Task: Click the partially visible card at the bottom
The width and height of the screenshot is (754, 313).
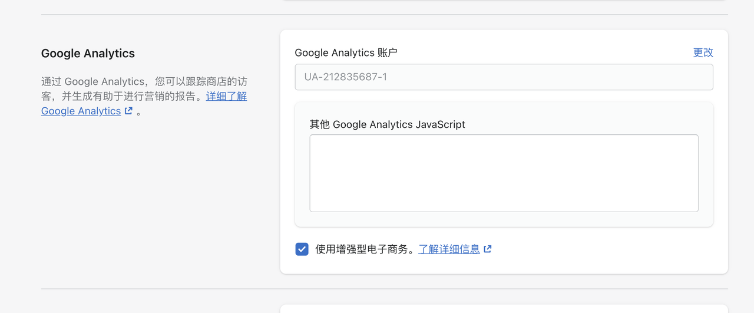Action: pyautogui.click(x=504, y=309)
